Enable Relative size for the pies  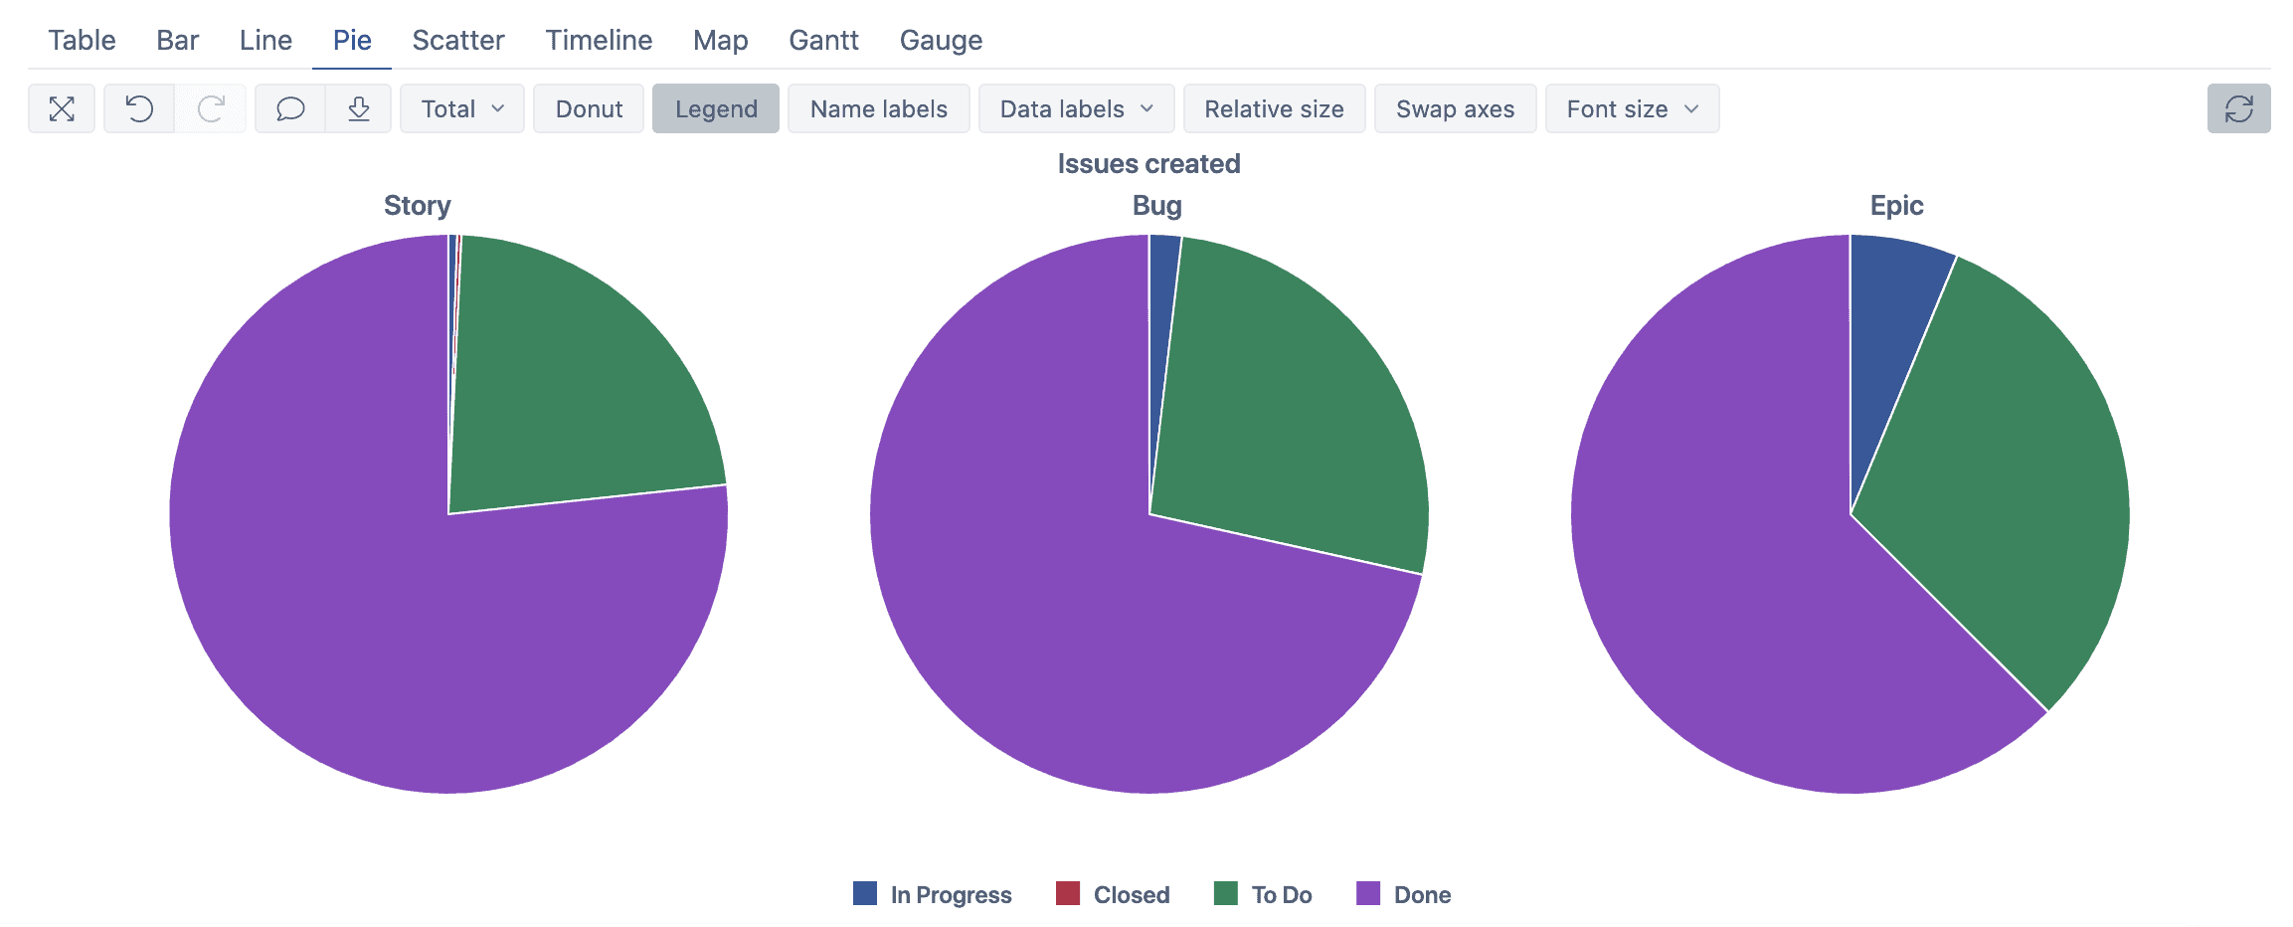pos(1274,108)
